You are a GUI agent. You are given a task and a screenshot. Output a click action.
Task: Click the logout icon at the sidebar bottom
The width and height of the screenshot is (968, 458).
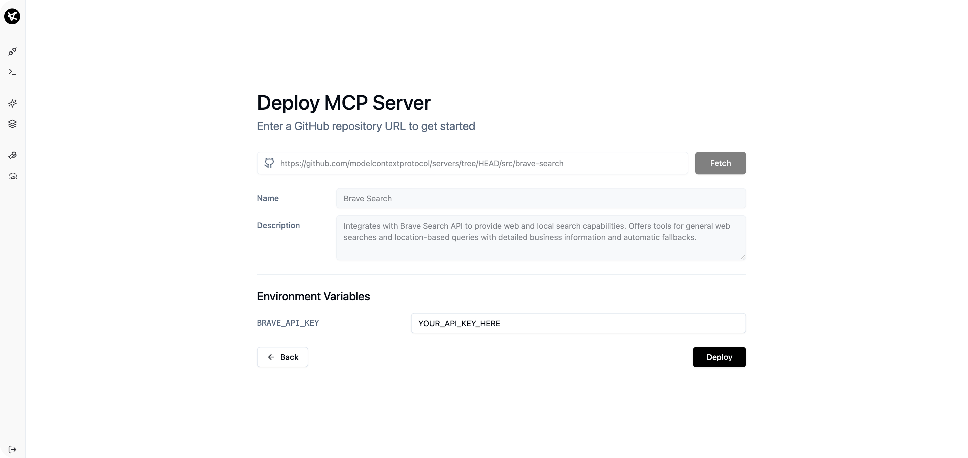12,449
